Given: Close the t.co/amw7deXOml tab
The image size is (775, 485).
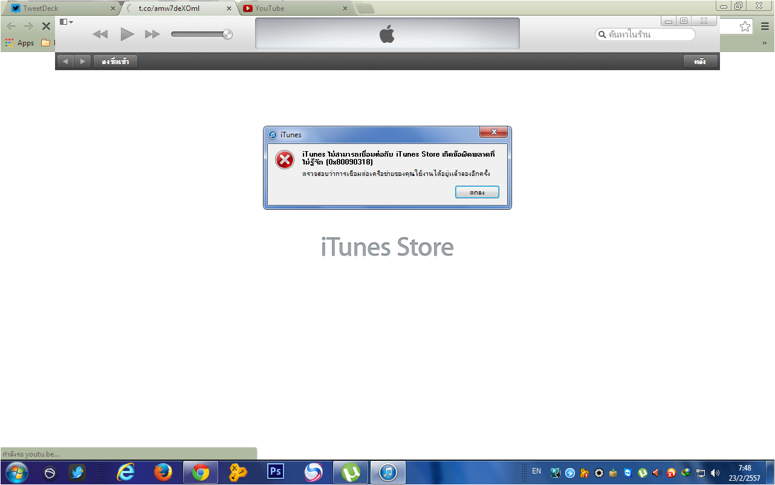Looking at the screenshot, I should coord(229,9).
